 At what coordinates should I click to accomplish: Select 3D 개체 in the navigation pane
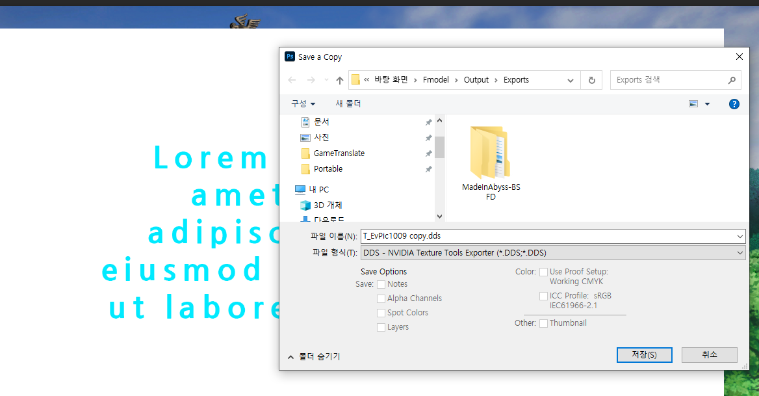tap(328, 205)
